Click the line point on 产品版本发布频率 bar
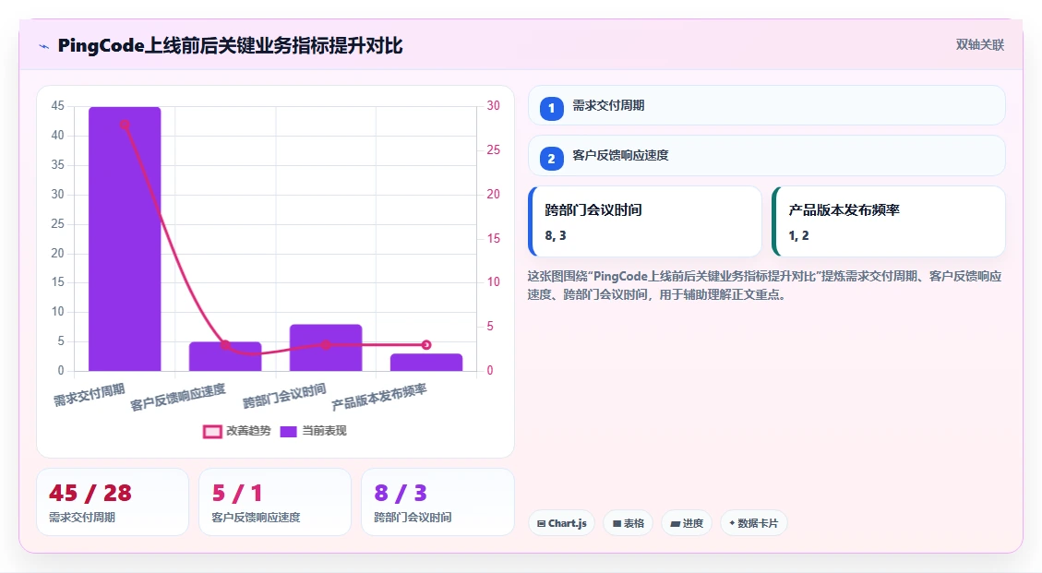This screenshot has height=573, width=1042. click(426, 345)
